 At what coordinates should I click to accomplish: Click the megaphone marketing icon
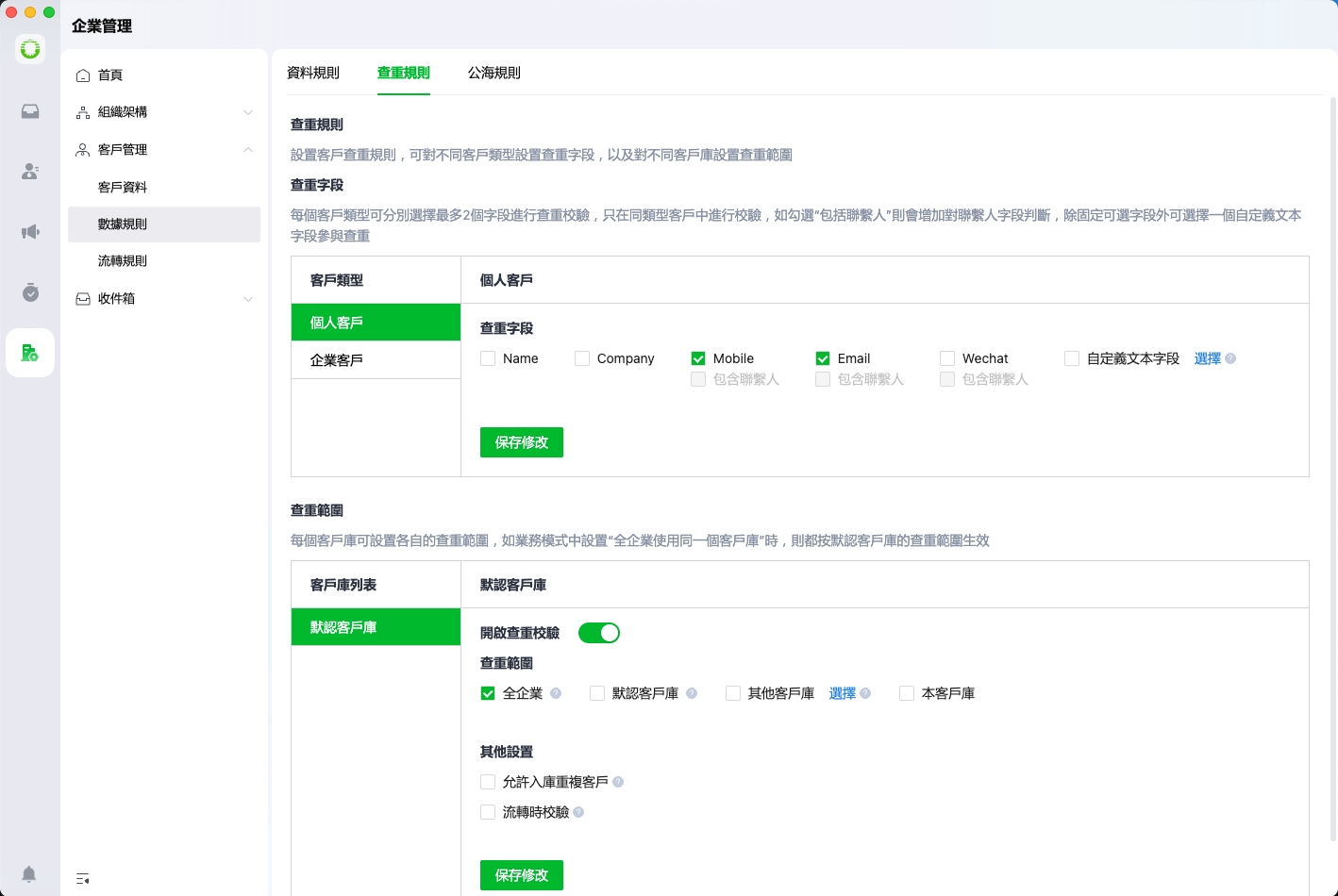click(x=30, y=232)
